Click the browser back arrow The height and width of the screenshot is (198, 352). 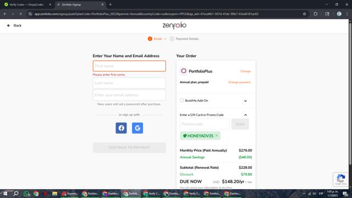click(5, 14)
